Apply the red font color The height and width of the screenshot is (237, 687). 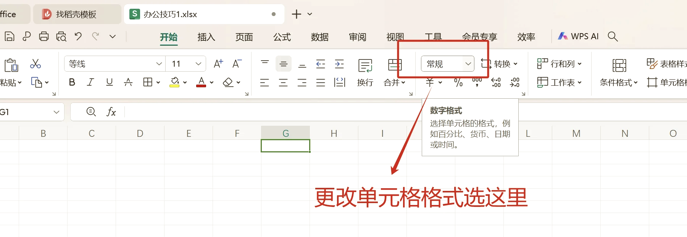point(201,82)
